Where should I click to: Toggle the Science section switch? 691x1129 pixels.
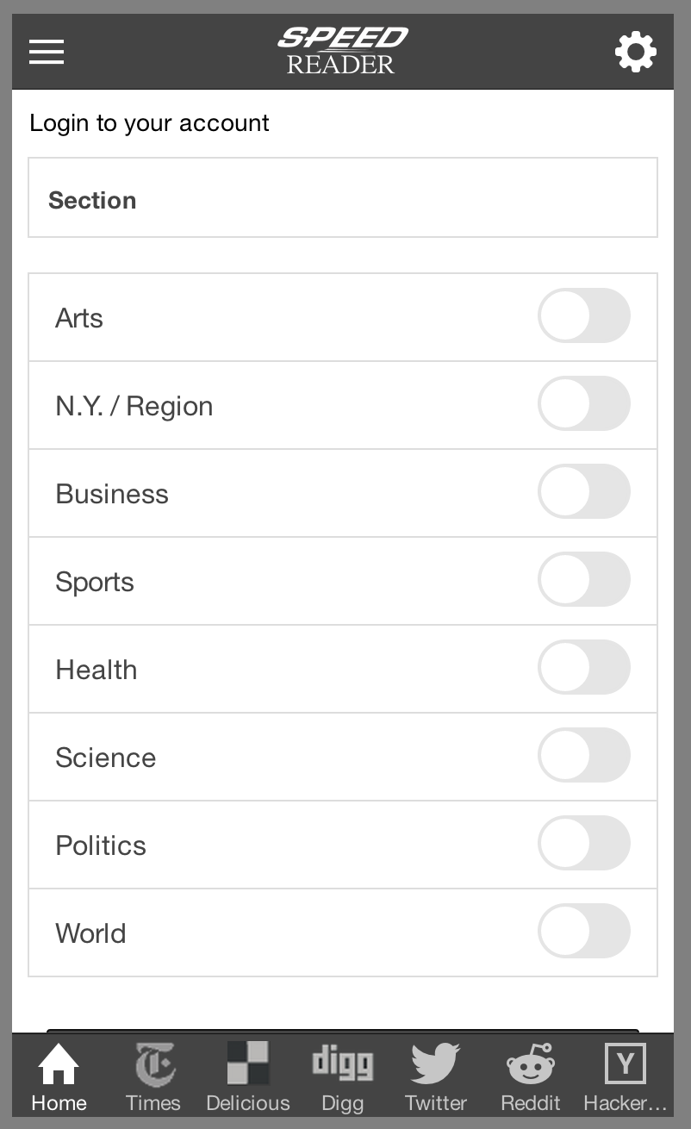(x=584, y=755)
